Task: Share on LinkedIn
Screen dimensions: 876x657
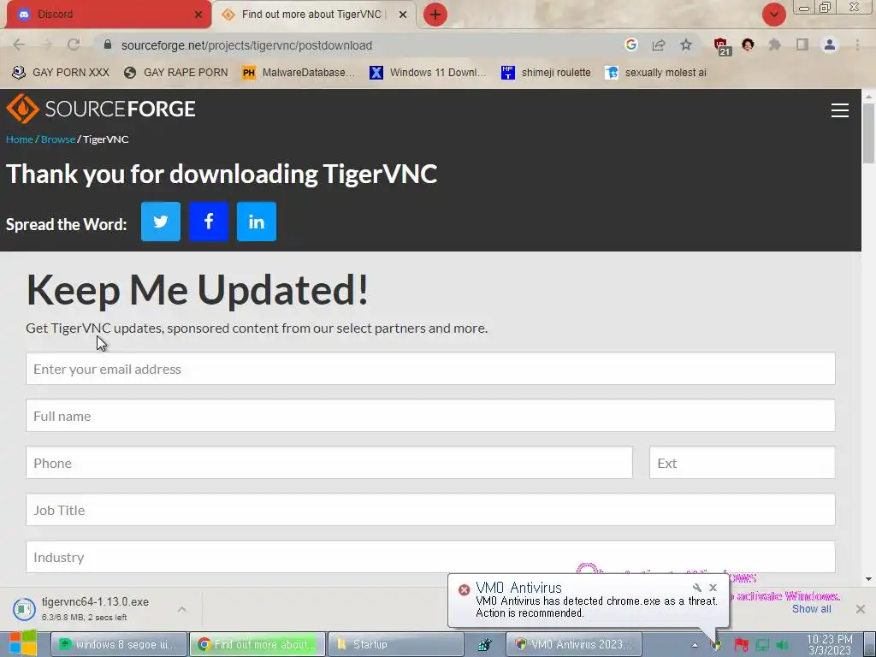Action: click(257, 222)
